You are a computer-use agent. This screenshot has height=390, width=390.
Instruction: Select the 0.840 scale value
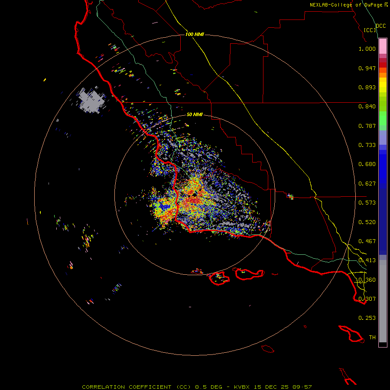pyautogui.click(x=367, y=107)
